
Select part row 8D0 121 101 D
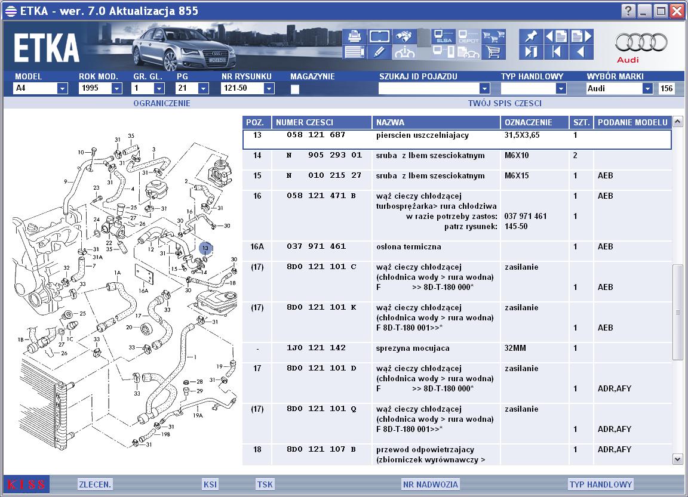coord(457,382)
